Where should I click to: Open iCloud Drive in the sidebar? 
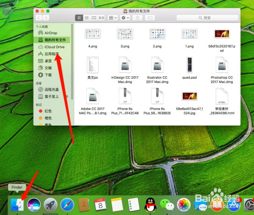(x=52, y=47)
